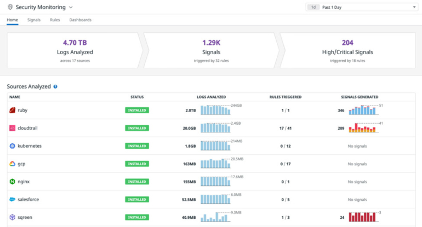Viewport: 422px width, 227px height.
Task: Expand the Security Monitoring title dropdown
Action: (x=71, y=8)
